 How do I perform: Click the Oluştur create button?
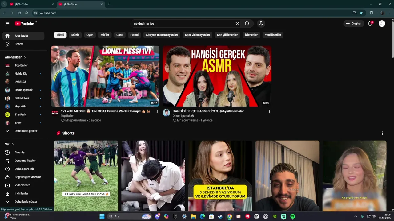tap(353, 24)
